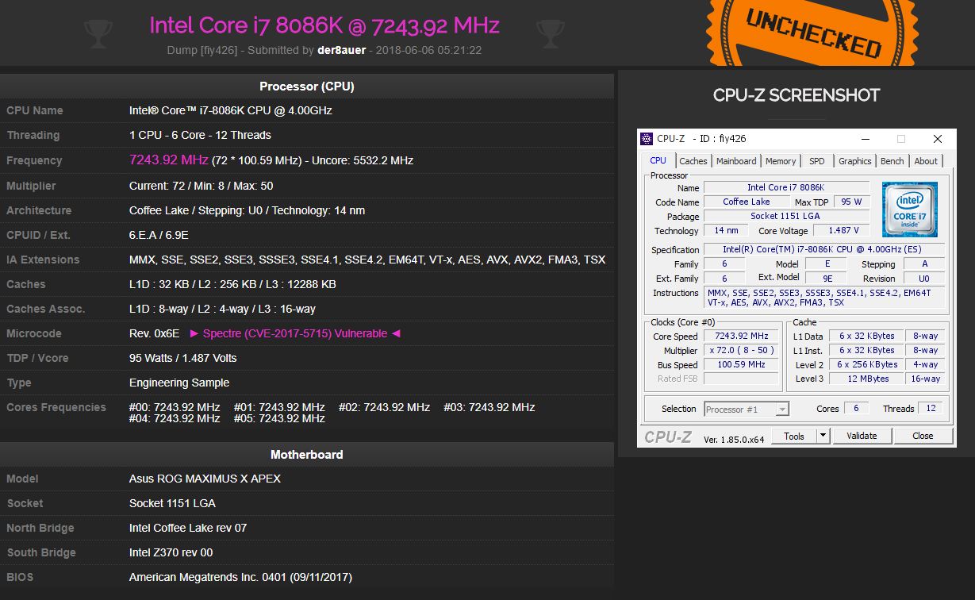This screenshot has height=600, width=975.
Task: Click the Bus Speed 100.59 MHz field
Action: (741, 365)
